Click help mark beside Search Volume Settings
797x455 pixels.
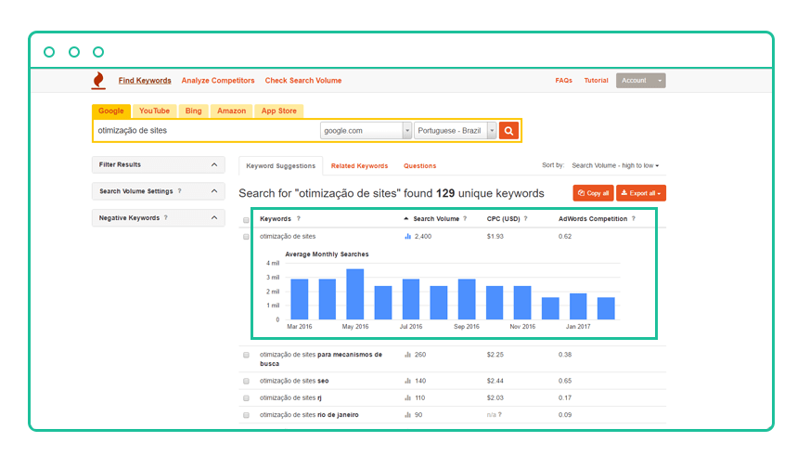(179, 191)
